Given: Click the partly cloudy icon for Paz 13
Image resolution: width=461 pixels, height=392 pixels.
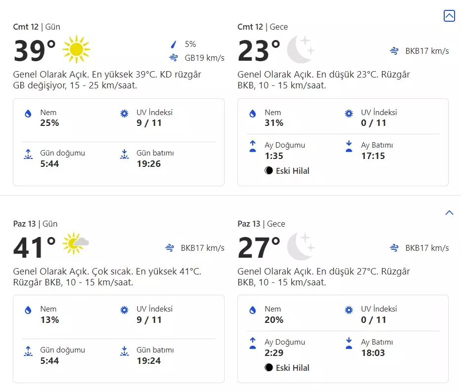Looking at the screenshot, I should click(76, 243).
